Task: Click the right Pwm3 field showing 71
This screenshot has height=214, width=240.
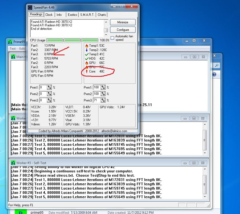Action: [97, 100]
